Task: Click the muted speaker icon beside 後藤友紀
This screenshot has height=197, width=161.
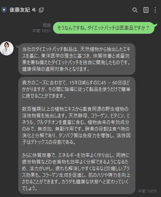Action: (x=34, y=10)
